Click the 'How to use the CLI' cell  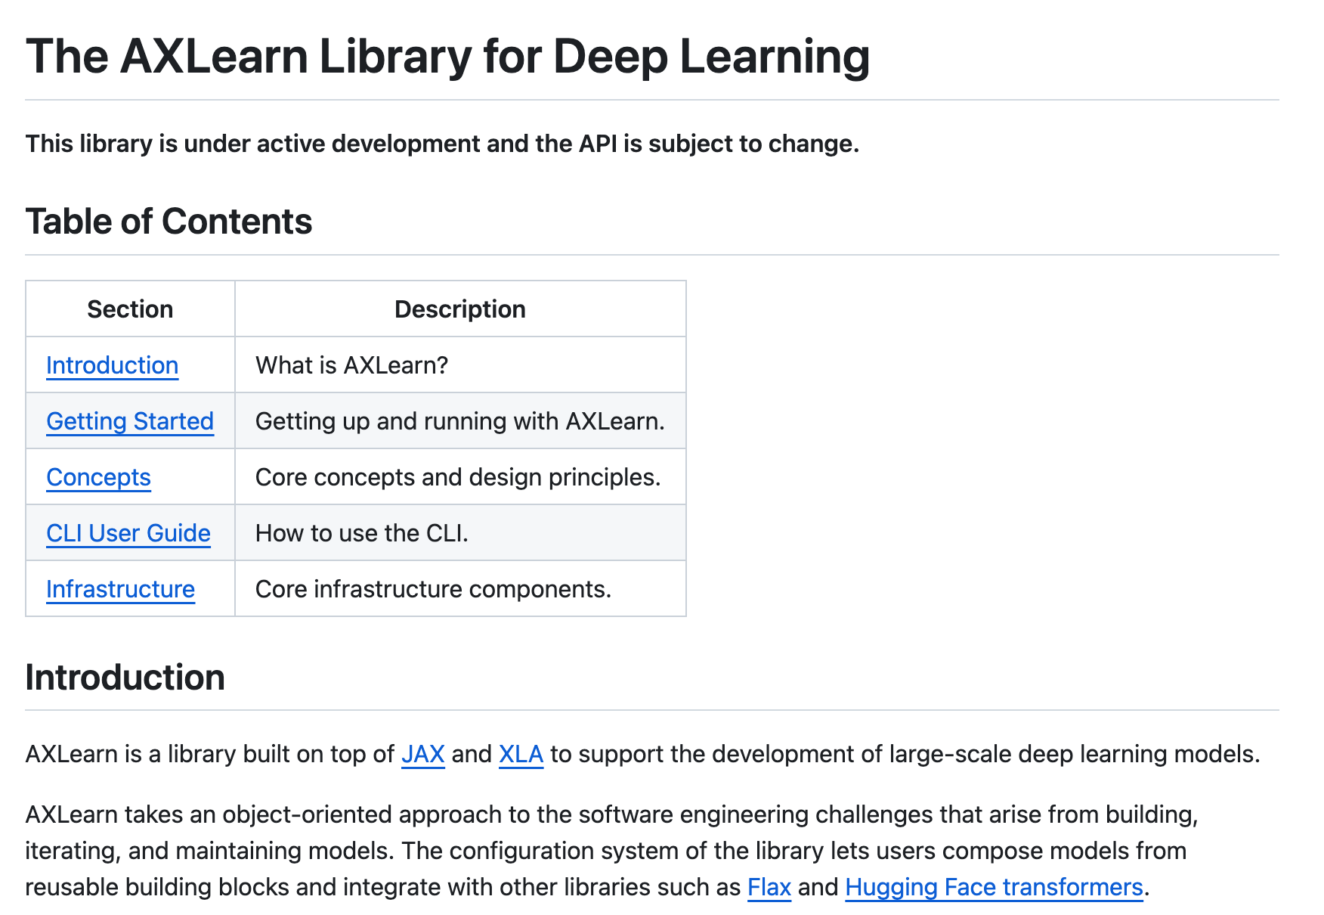[362, 533]
